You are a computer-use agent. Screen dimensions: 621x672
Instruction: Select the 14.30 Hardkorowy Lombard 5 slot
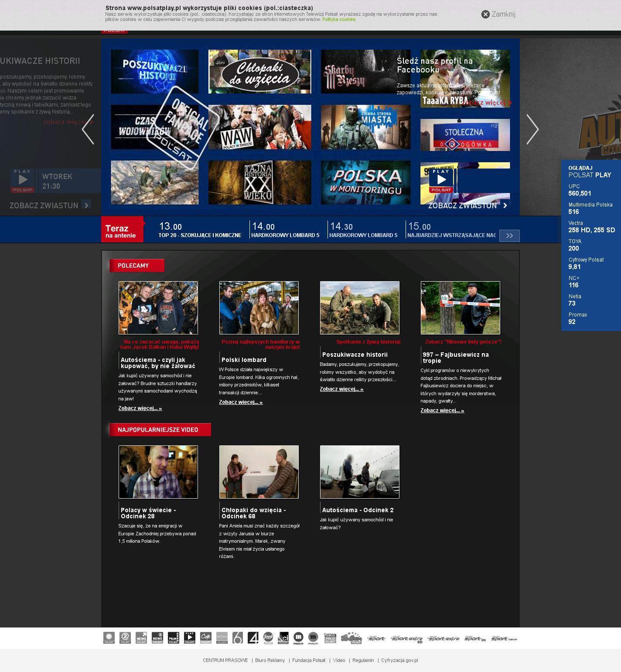tap(363, 230)
